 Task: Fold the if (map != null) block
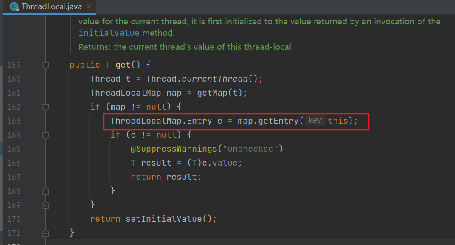click(x=46, y=107)
